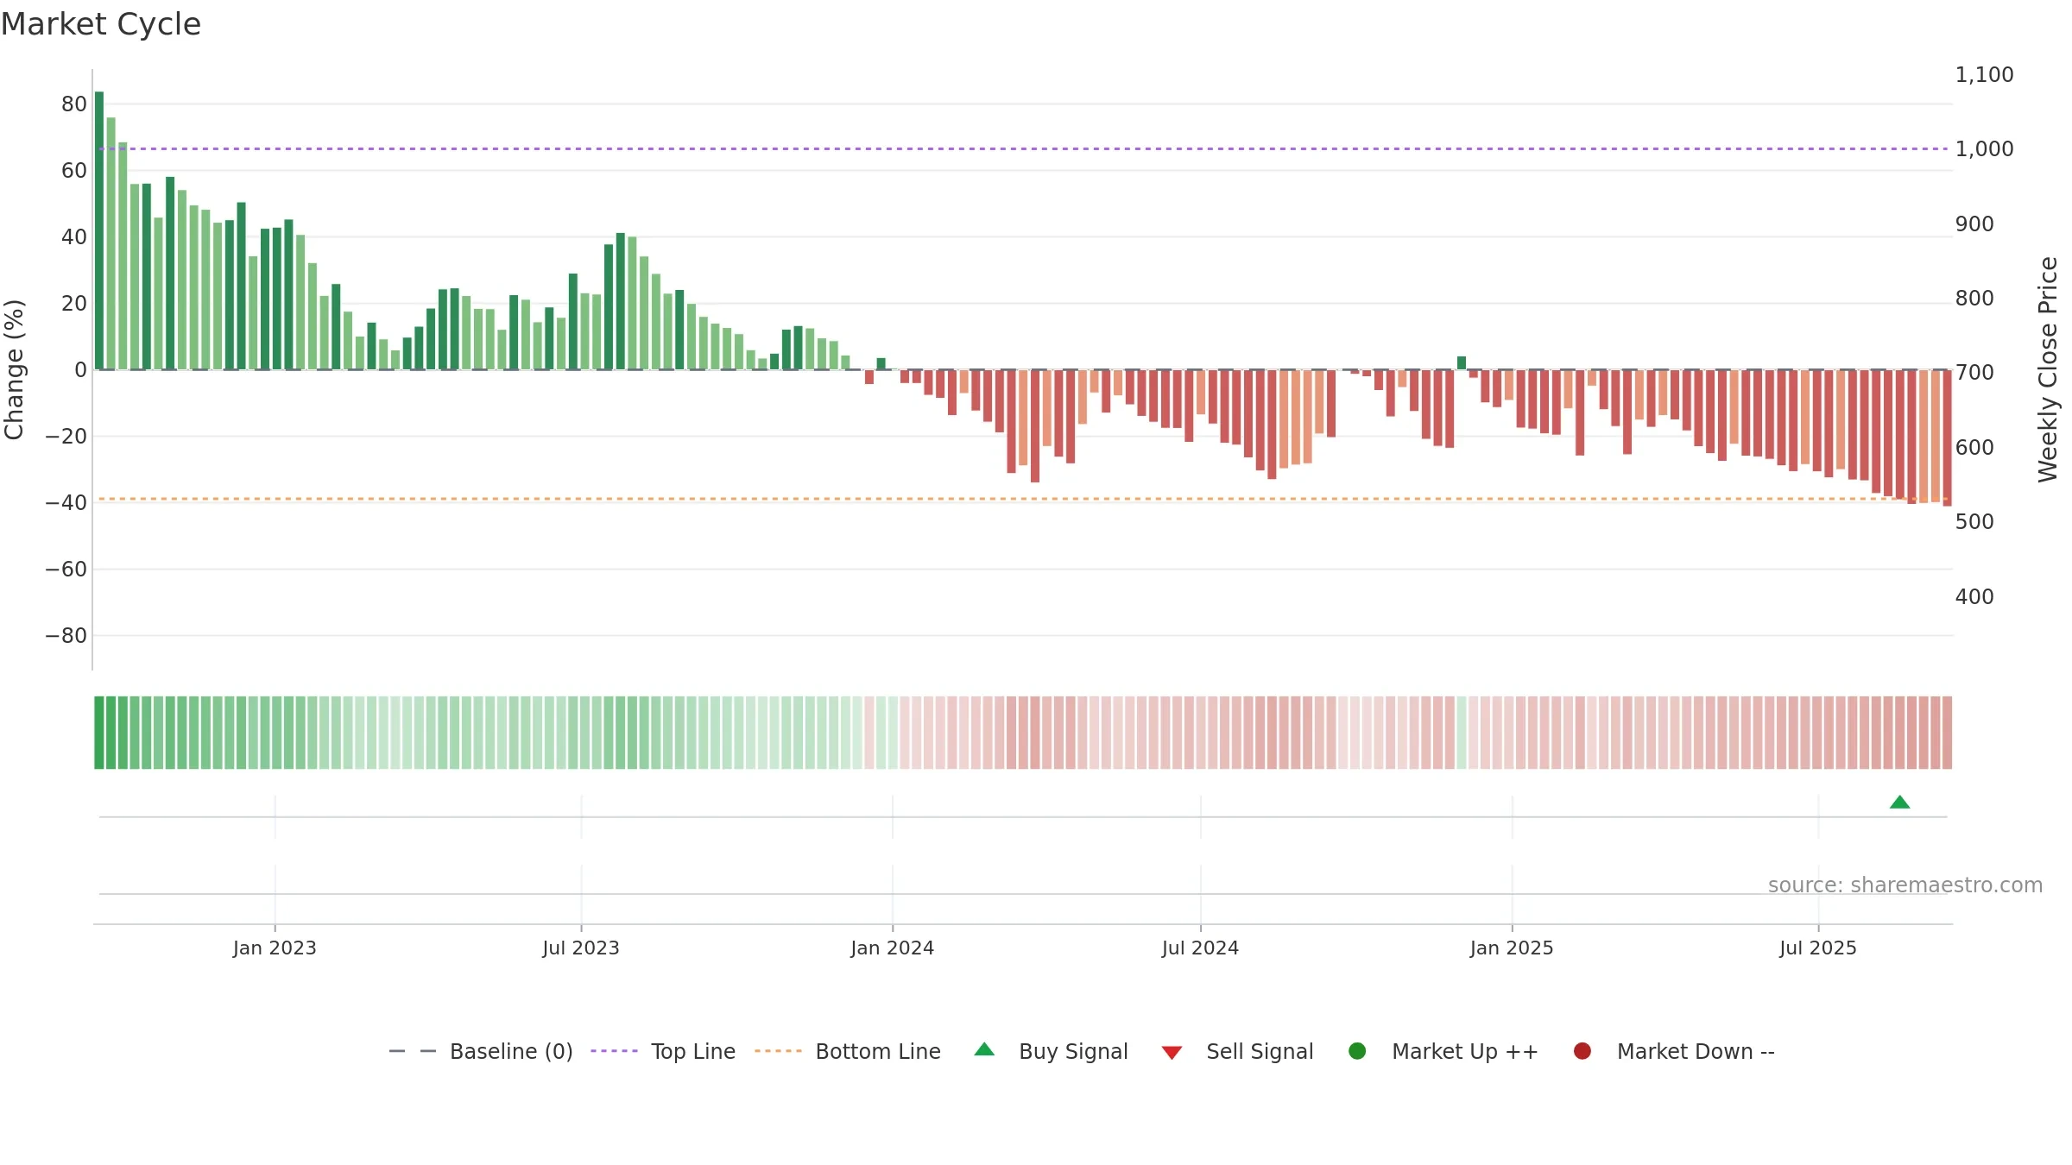
Task: Toggle the Bottom Line legend label
Action: [878, 1052]
